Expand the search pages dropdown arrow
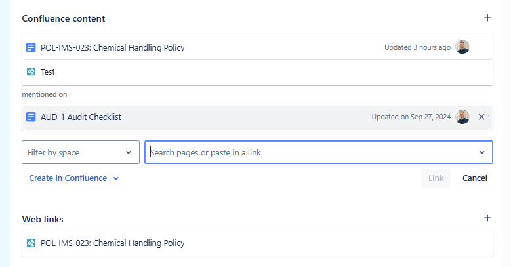 point(481,152)
